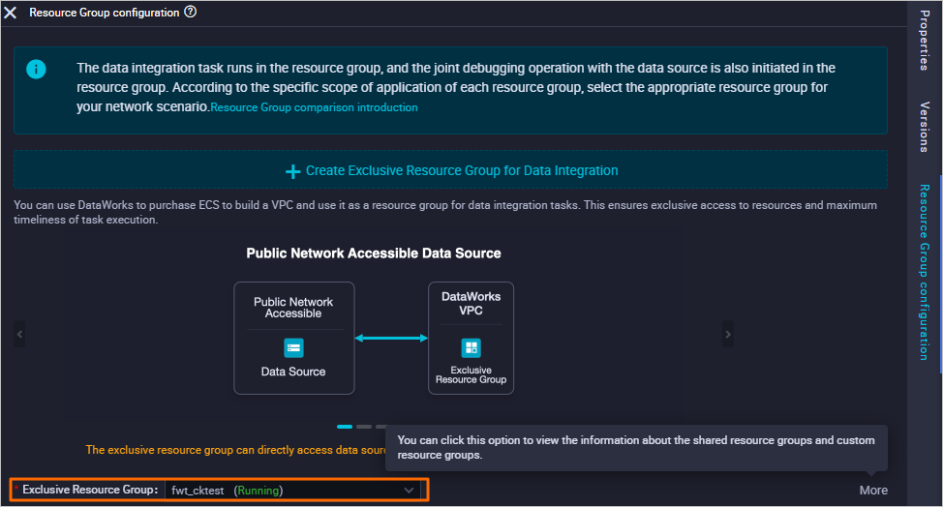Click the Exclusive Resource Group diagram icon
Image resolution: width=943 pixels, height=507 pixels.
point(471,347)
